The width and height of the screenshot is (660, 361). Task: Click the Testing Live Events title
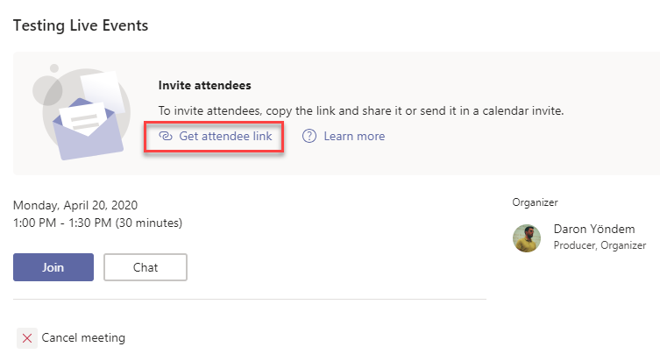pos(81,25)
